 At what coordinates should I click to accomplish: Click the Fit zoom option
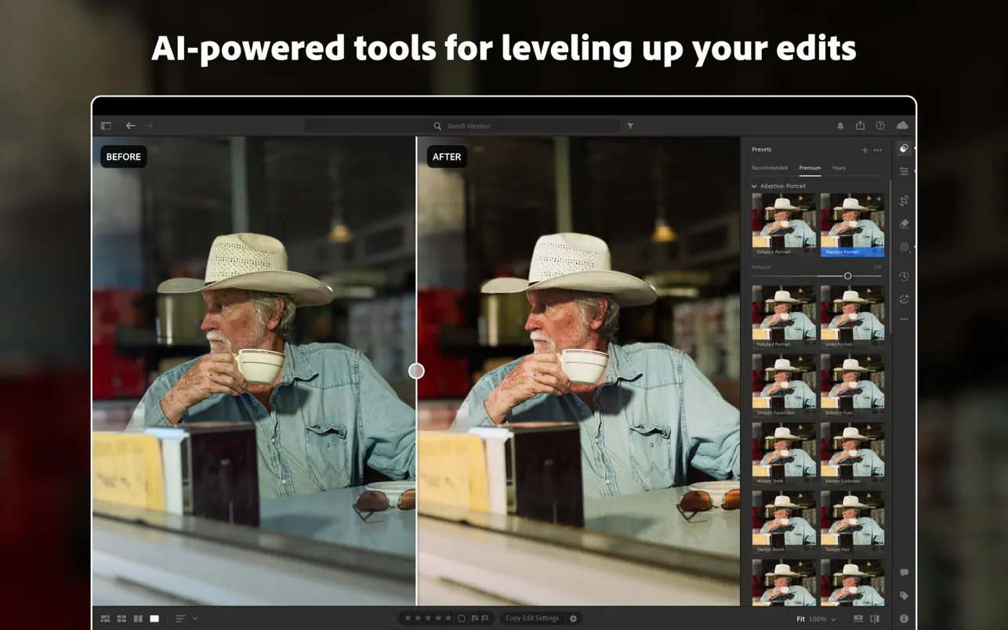coord(801,619)
